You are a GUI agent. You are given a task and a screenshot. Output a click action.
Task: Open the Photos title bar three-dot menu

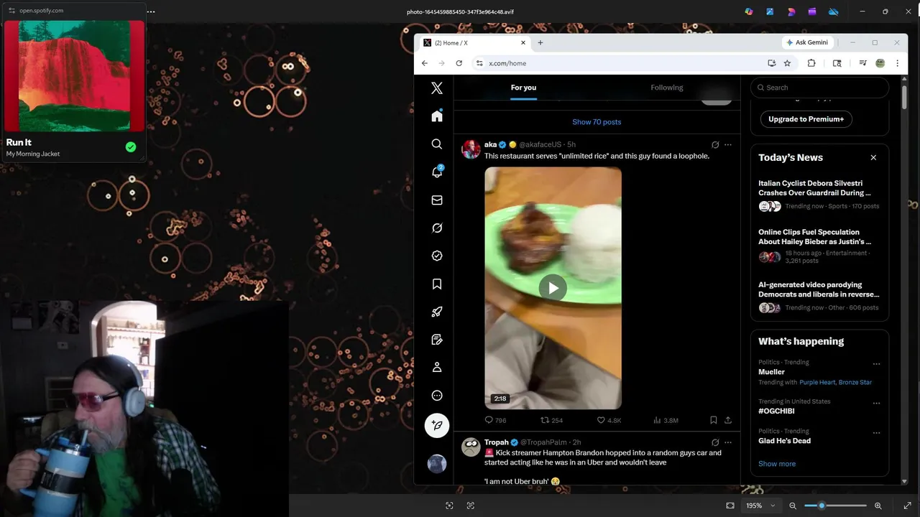[x=151, y=11]
